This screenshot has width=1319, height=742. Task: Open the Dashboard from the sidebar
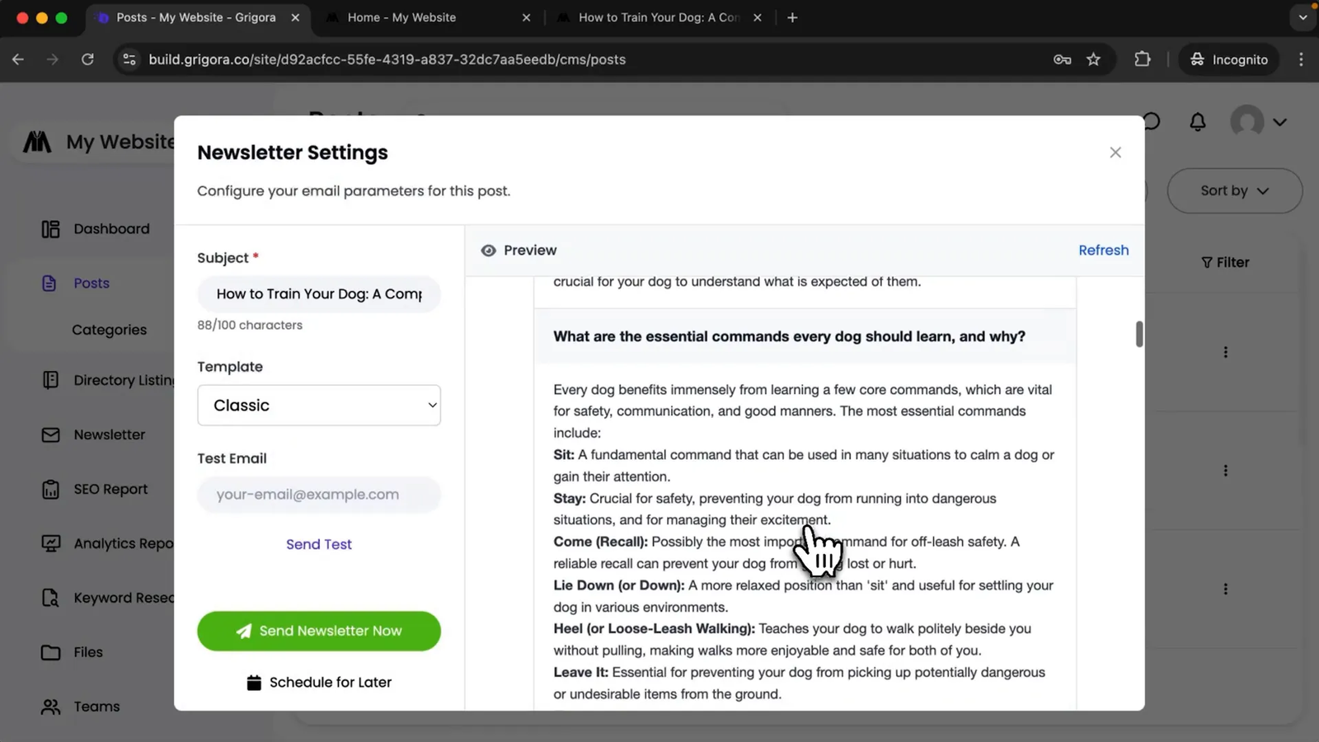click(x=111, y=228)
